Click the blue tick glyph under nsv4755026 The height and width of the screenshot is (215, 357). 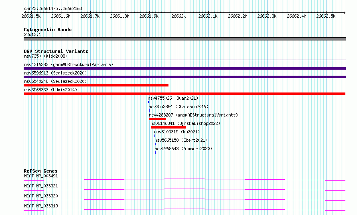point(148,102)
